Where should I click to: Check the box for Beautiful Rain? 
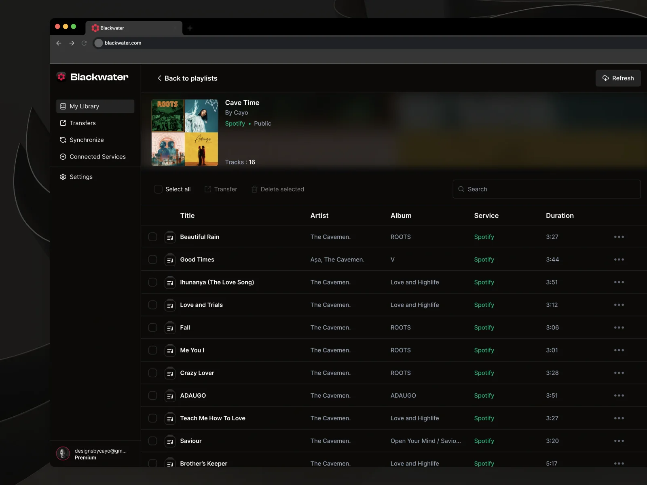coord(152,237)
